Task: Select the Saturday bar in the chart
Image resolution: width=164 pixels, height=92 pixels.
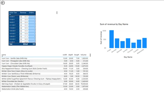Action: 122,45
